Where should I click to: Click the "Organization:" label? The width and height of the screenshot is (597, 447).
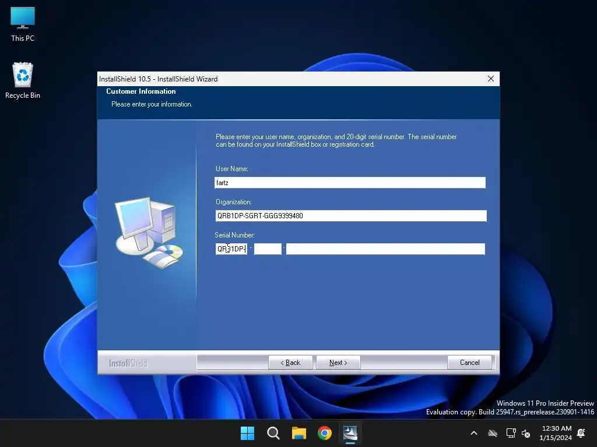pos(234,202)
